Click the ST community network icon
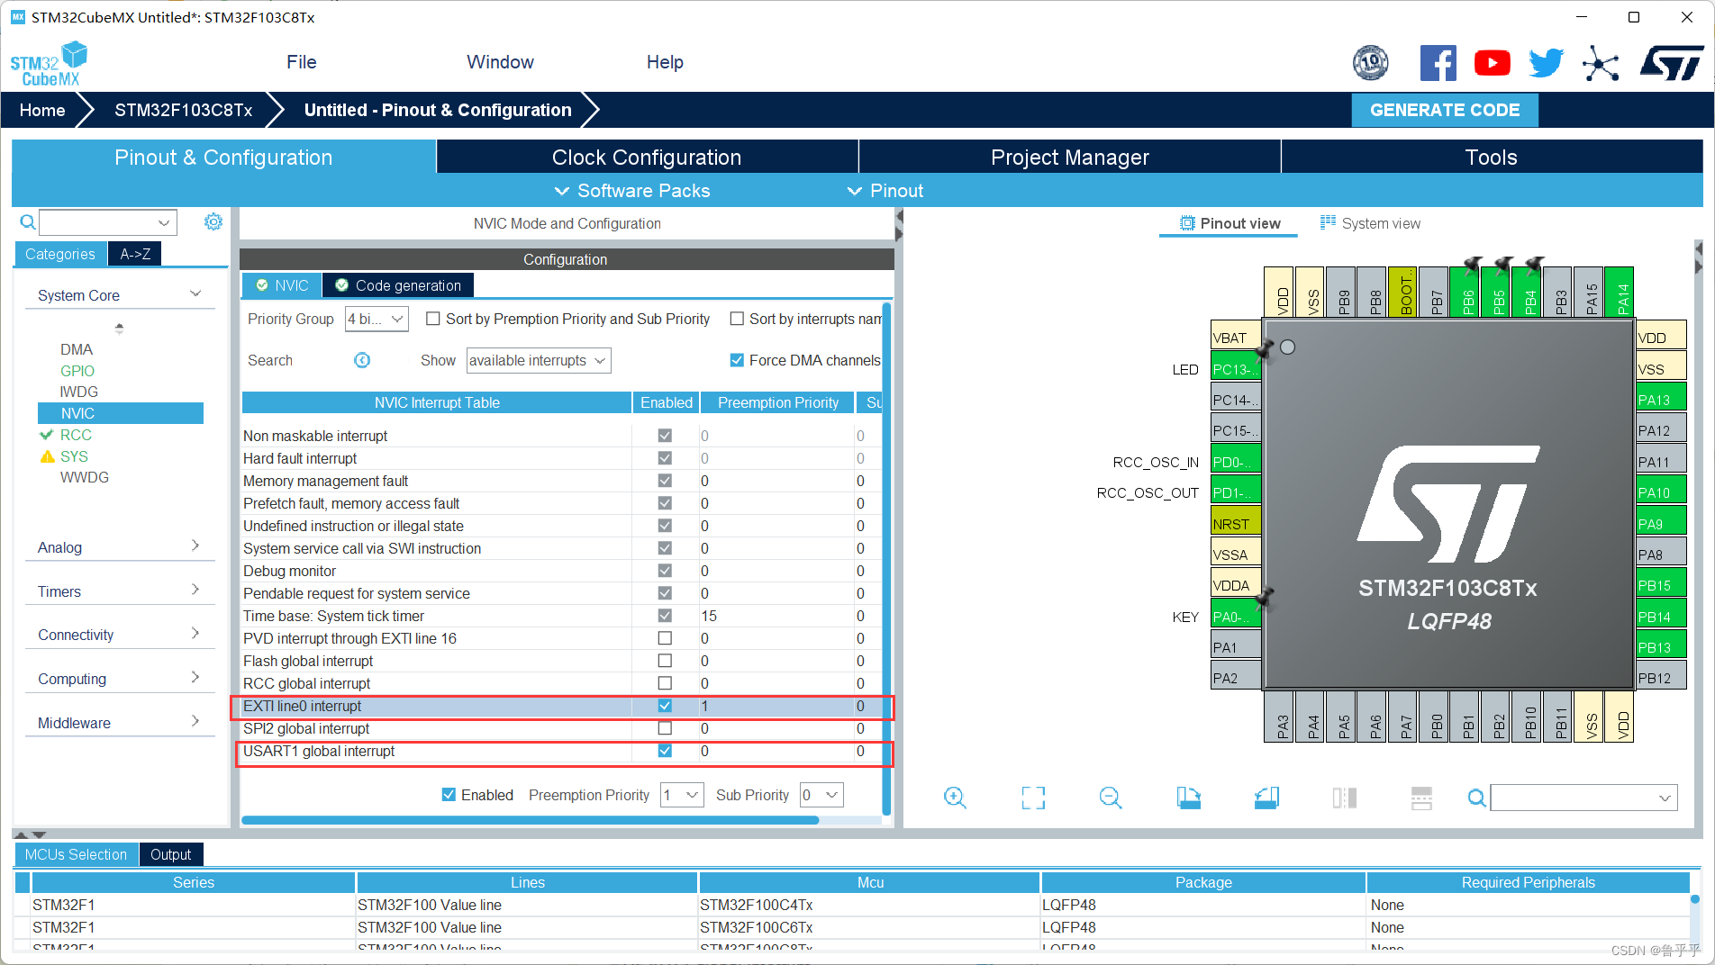The image size is (1715, 965). pyautogui.click(x=1601, y=62)
